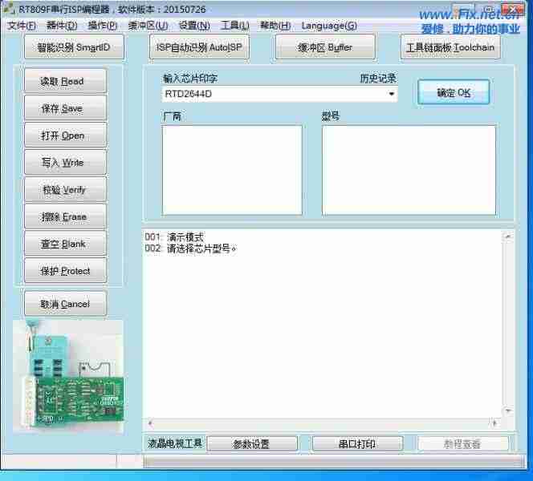Open the 工具链面板 Toolchain button

click(x=450, y=47)
